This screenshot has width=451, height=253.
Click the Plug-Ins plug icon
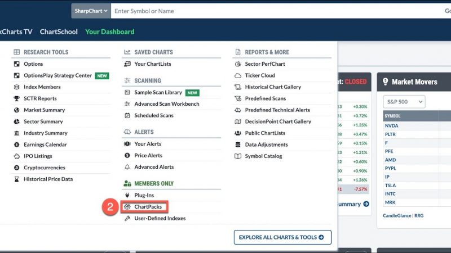click(x=127, y=195)
